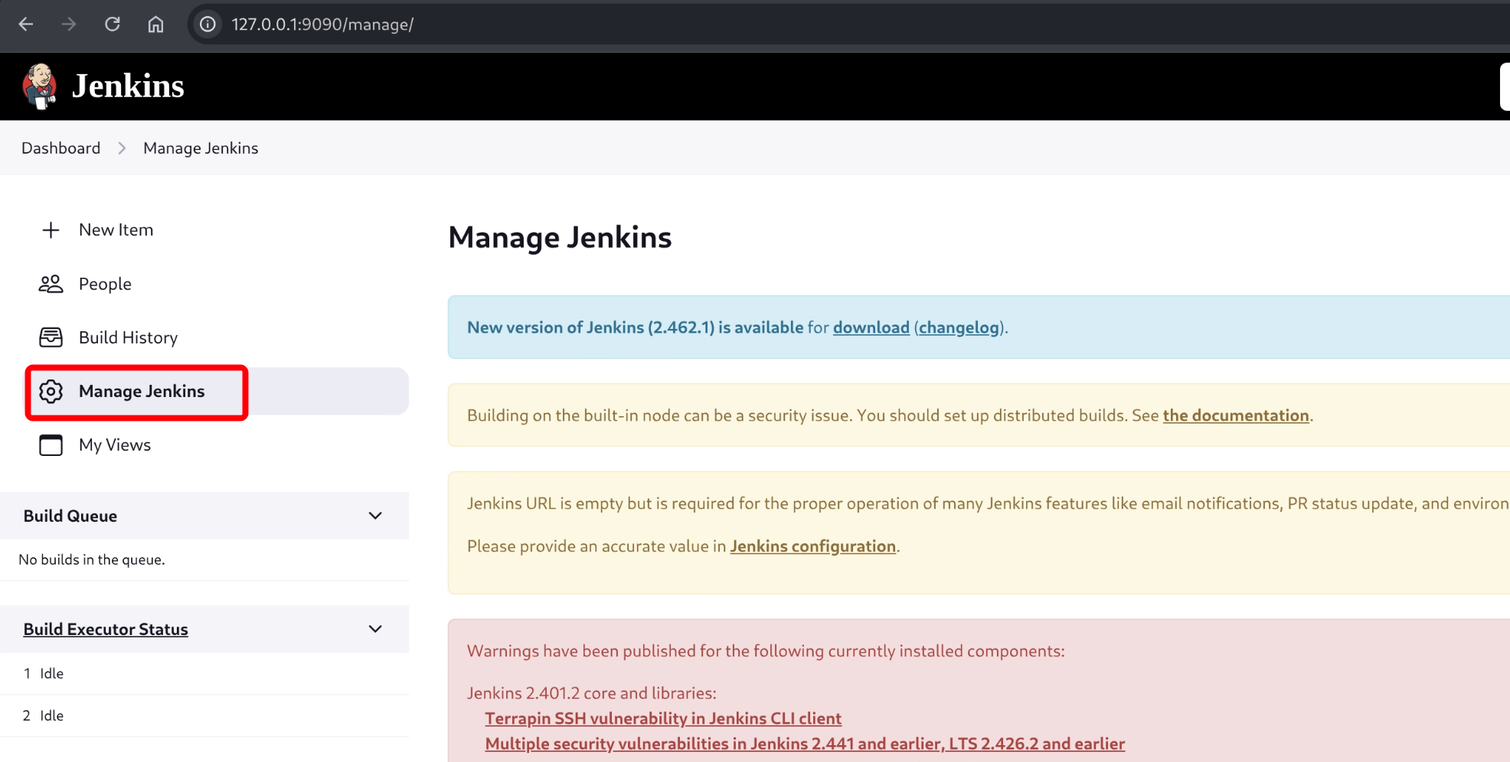This screenshot has width=1510, height=762.
Task: Click the browser address bar URL
Action: click(x=322, y=24)
